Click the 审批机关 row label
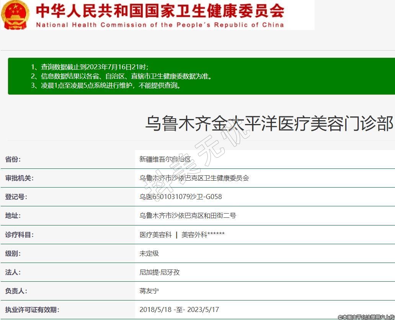The height and width of the screenshot is (320, 395). [x=20, y=178]
